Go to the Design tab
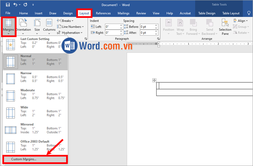The width and height of the screenshot is (253, 166). (68, 13)
